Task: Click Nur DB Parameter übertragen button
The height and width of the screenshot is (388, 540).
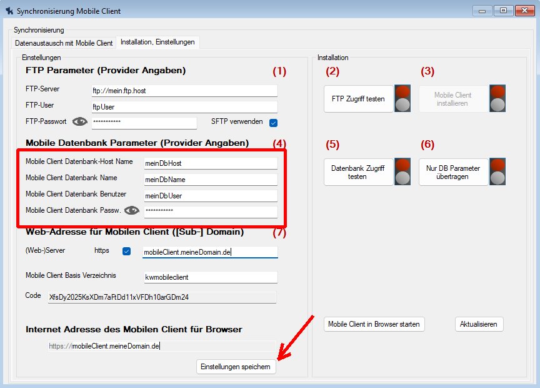Action: click(x=452, y=172)
